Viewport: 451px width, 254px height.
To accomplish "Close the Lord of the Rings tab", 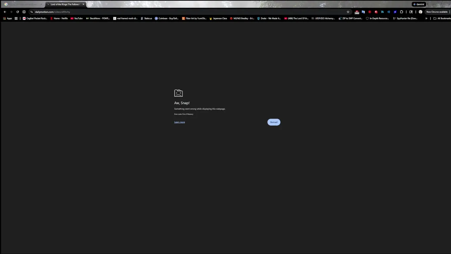I will coord(84,4).
